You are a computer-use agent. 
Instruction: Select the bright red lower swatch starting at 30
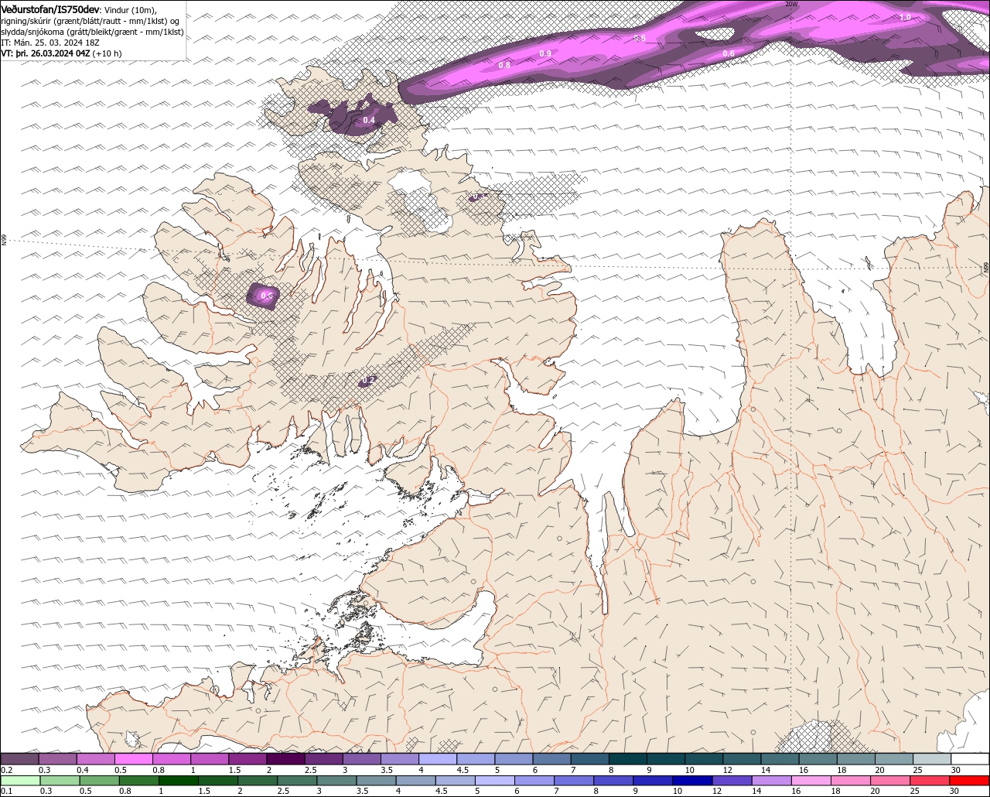[x=970, y=781]
